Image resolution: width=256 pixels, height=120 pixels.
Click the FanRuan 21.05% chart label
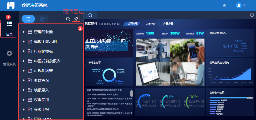pos(119,82)
